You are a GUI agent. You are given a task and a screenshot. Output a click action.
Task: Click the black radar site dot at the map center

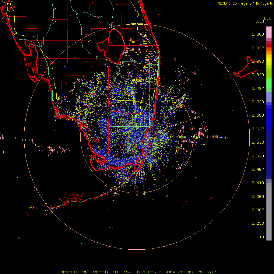pyautogui.click(x=137, y=137)
